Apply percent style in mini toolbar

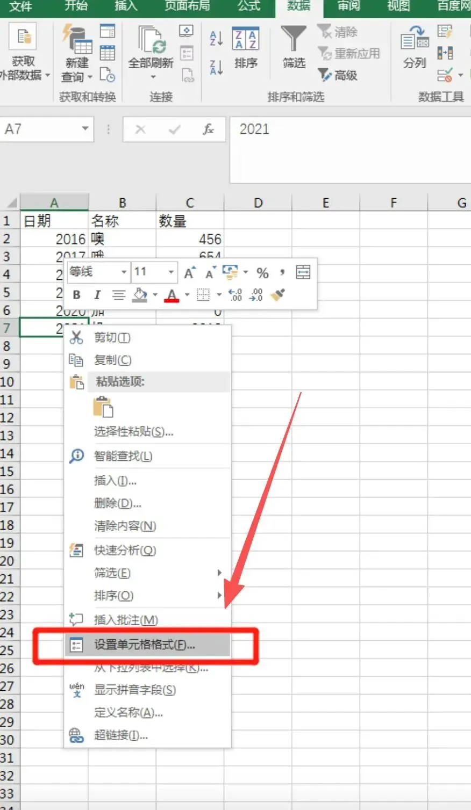(x=262, y=273)
